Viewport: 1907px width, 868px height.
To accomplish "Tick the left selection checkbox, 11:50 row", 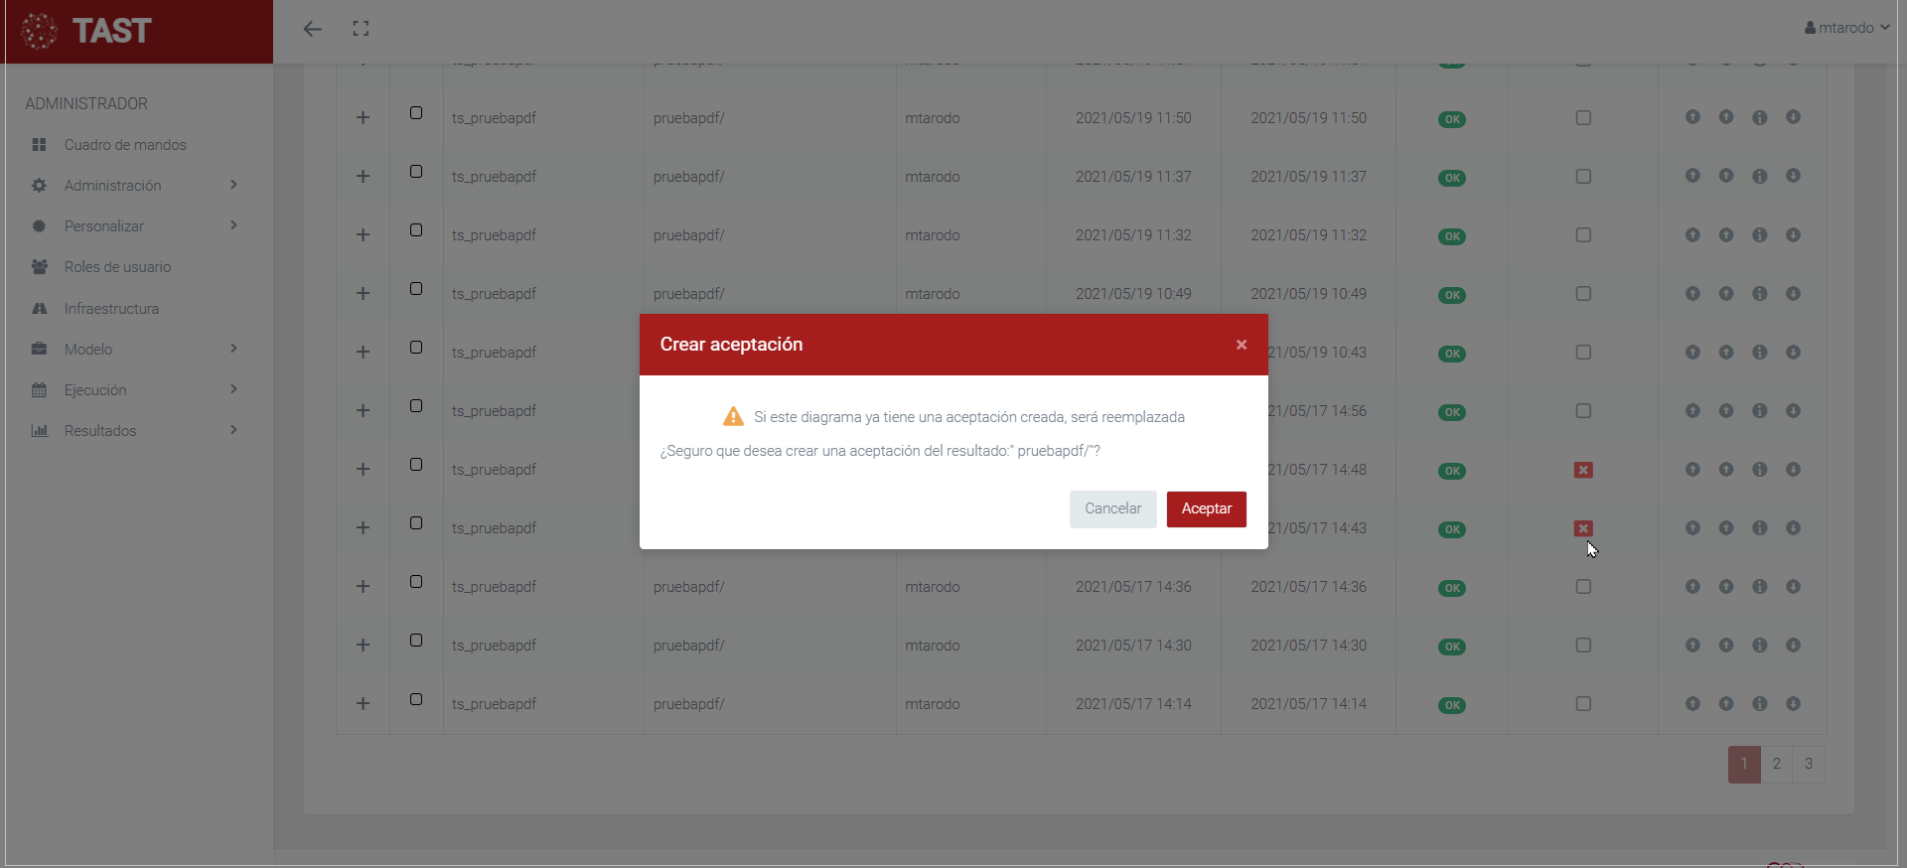I will point(416,113).
